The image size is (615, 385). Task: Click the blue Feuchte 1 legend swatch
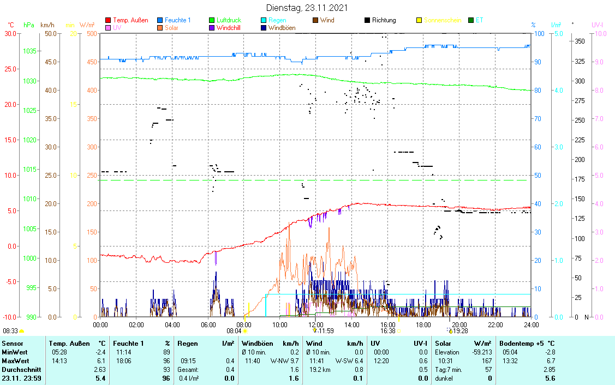click(x=160, y=21)
